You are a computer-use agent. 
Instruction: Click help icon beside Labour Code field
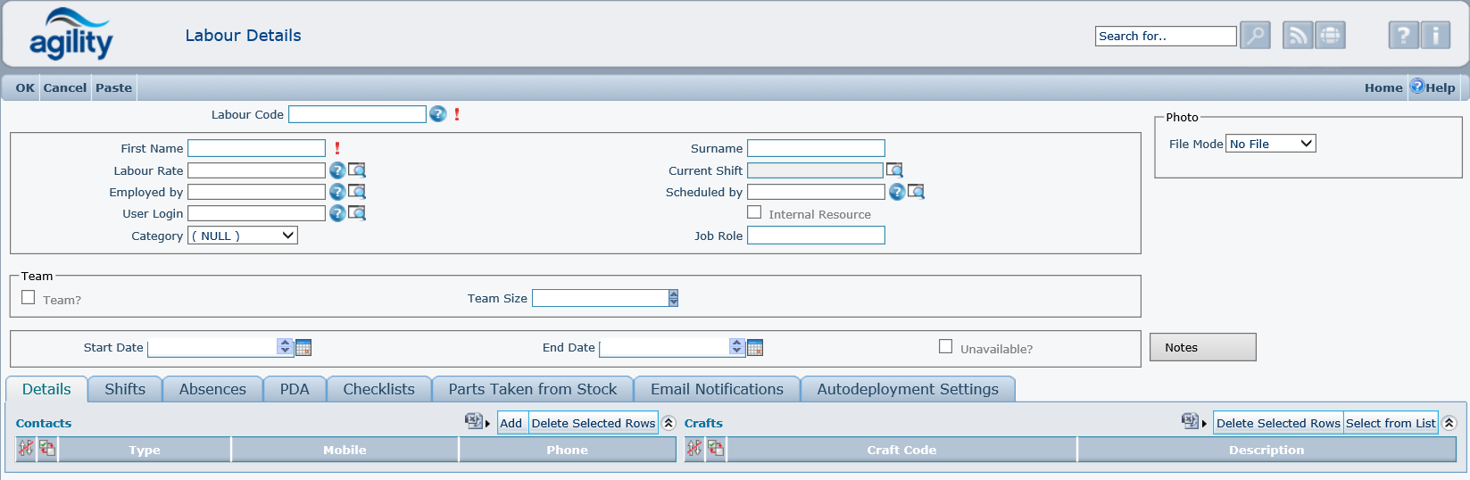437,114
